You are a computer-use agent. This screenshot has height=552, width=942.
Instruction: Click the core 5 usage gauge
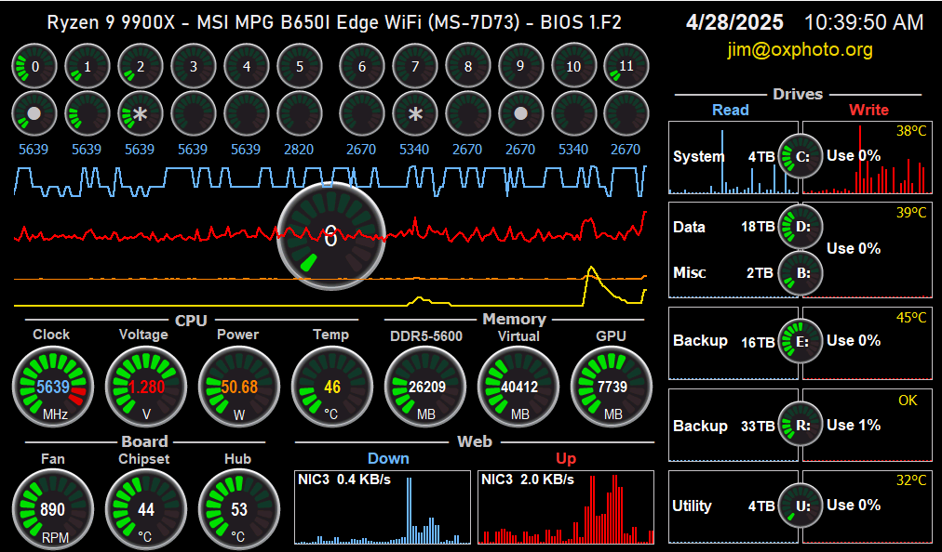(x=299, y=66)
